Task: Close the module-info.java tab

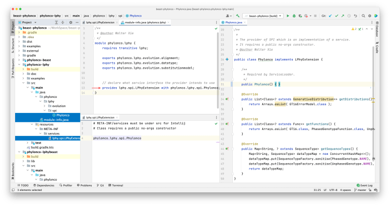Action: (168, 22)
